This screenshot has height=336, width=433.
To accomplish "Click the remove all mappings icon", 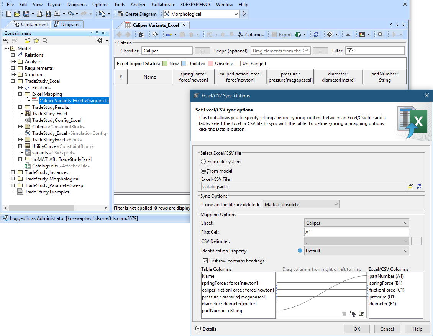I will coord(353,314).
